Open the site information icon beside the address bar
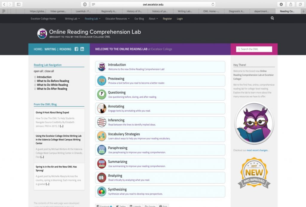 tap(85, 4)
